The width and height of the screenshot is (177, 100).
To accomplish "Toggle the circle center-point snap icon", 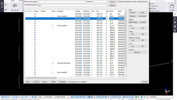I will coord(8,97).
